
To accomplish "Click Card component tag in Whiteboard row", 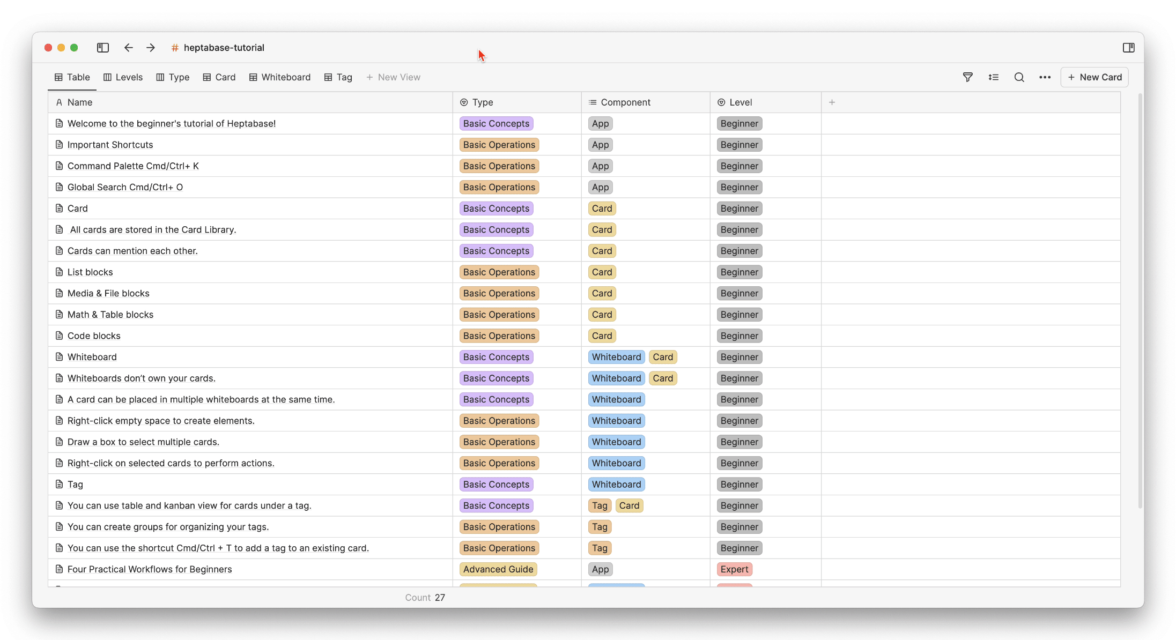I will (x=663, y=357).
